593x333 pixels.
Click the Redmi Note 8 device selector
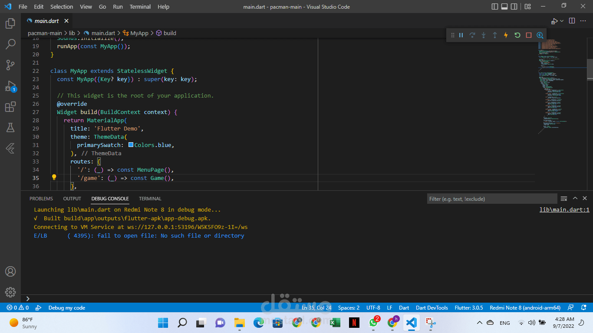tap(525, 307)
